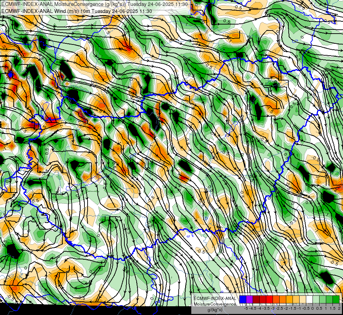The width and height of the screenshot is (343, 315).
Task: Click the '-5' legend tick label
Action: click(246, 308)
